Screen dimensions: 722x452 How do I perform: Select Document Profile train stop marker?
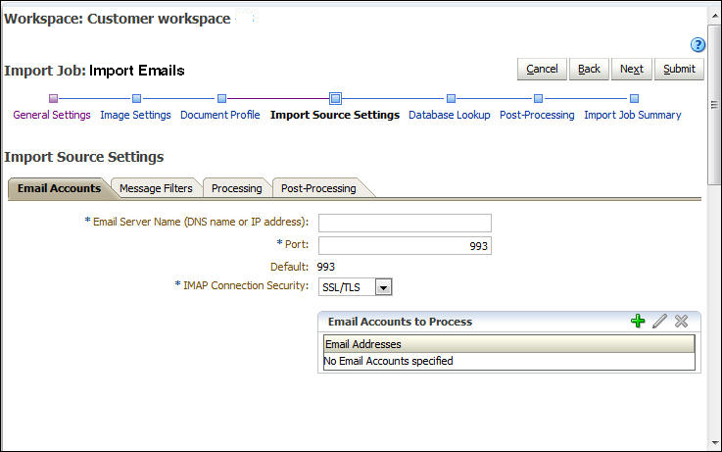pyautogui.click(x=221, y=98)
